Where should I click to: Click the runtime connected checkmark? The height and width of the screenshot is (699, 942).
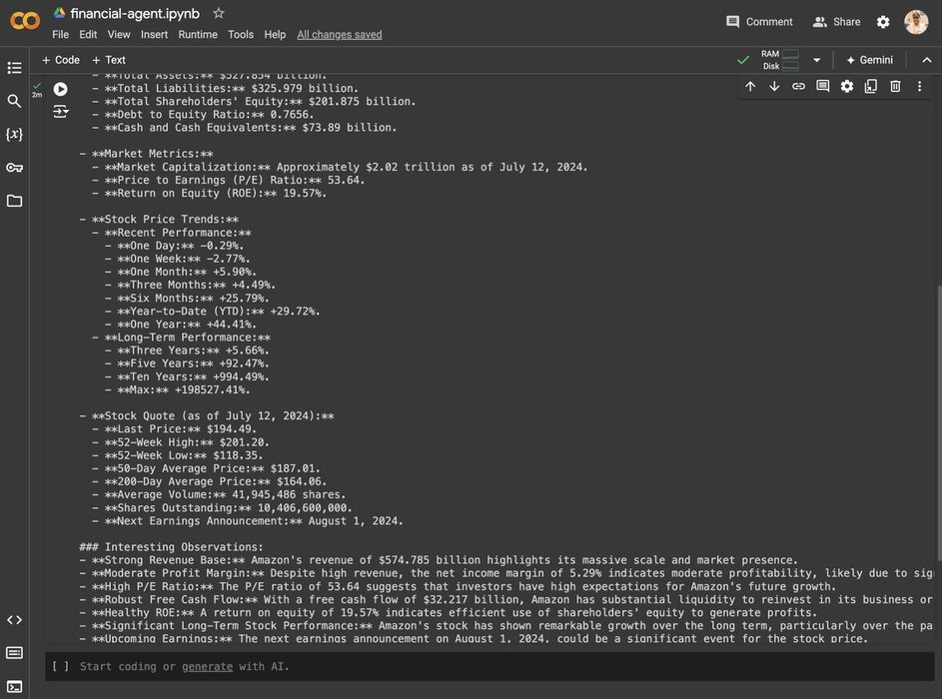click(743, 60)
